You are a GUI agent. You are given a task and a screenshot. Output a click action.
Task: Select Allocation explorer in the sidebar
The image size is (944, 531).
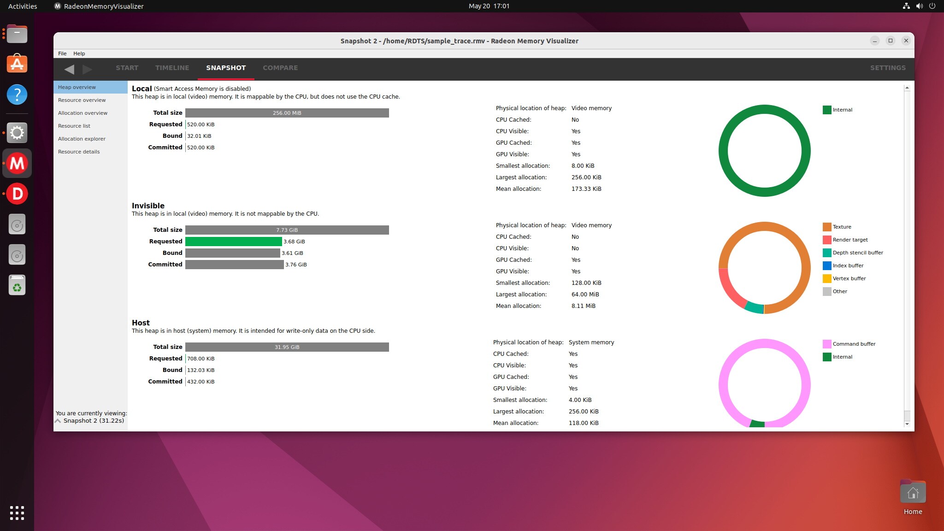[x=82, y=139]
